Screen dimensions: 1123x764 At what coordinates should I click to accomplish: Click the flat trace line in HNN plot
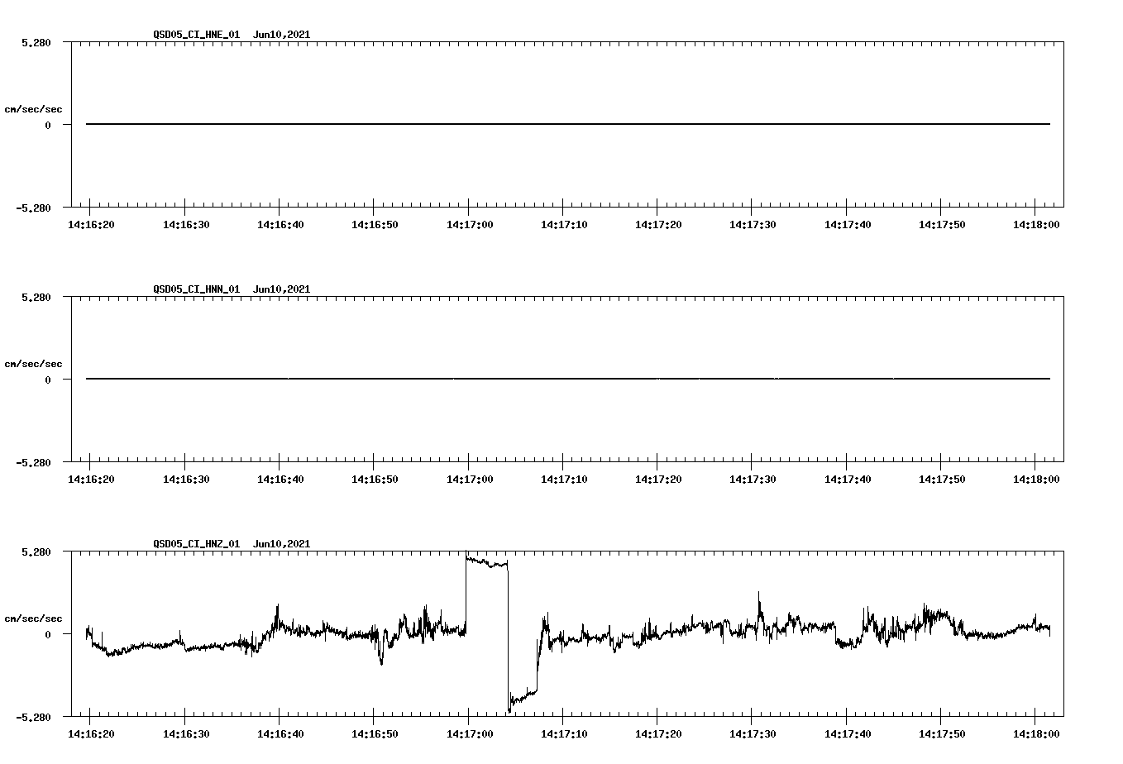[x=568, y=379]
